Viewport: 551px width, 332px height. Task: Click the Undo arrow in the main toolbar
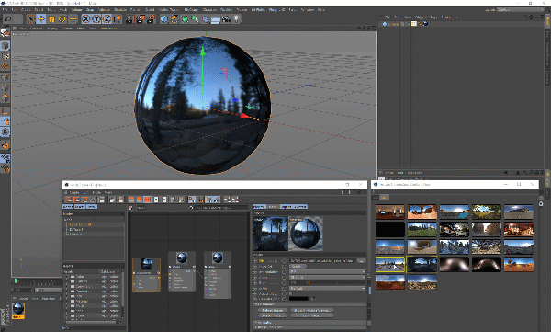(x=7, y=19)
